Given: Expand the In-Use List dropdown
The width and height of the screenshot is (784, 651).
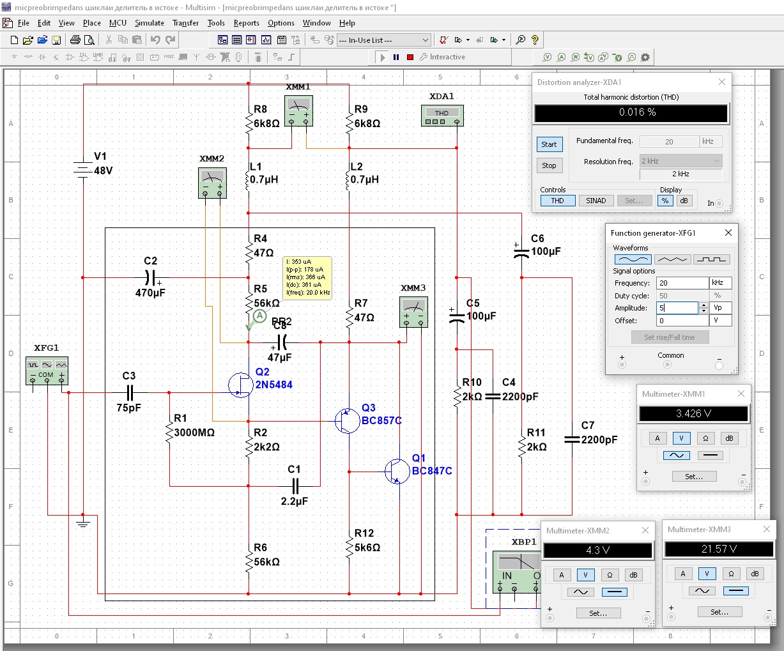Looking at the screenshot, I should pos(426,40).
